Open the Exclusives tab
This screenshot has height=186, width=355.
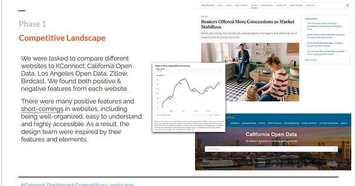(x=311, y=5)
